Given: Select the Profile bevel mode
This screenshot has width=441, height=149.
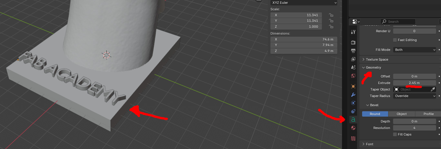Looking at the screenshot, I should coord(428,114).
